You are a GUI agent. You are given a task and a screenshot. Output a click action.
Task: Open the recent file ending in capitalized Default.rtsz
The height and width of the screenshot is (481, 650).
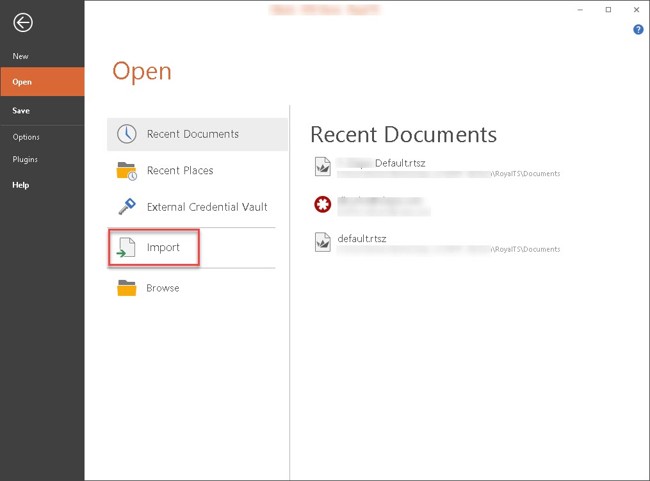point(400,163)
